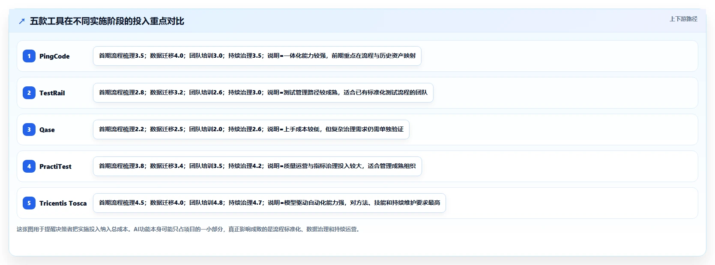Click the number 1 badge for PingCode

click(29, 56)
